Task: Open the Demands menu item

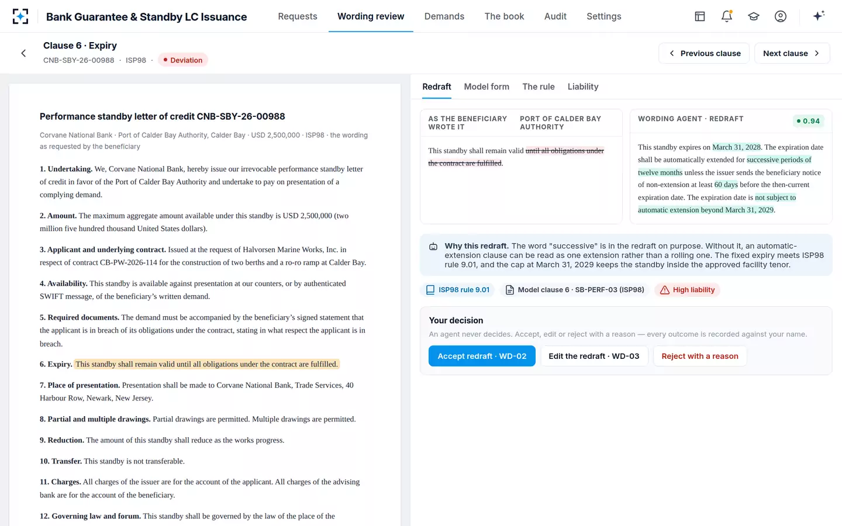Action: pyautogui.click(x=444, y=16)
